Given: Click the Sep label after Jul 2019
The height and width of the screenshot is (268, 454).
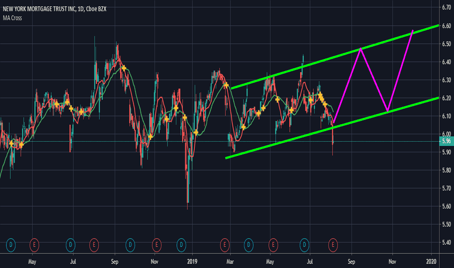Looking at the screenshot, I should click(351, 262).
